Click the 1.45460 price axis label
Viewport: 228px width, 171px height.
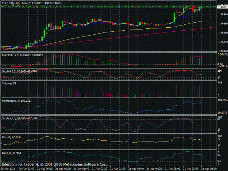[x=223, y=33]
